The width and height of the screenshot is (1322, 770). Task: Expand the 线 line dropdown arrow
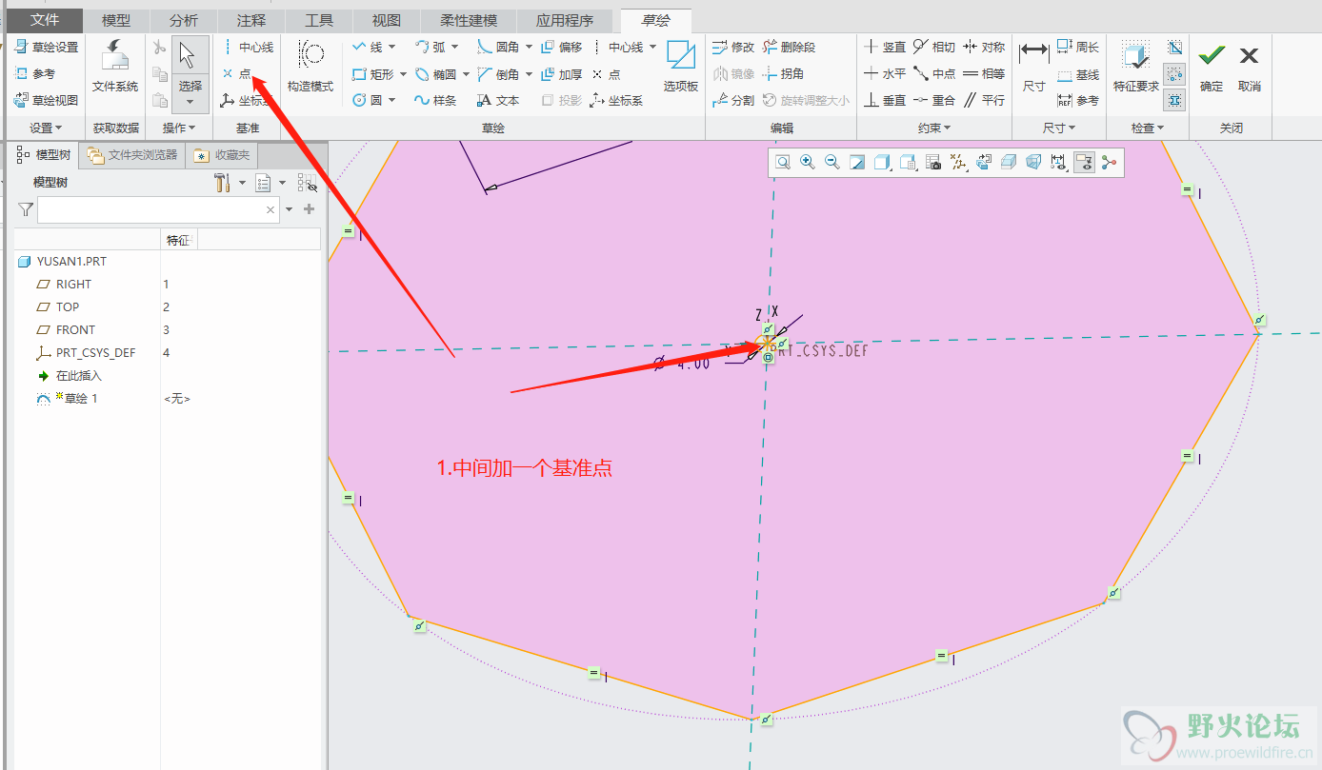point(391,47)
